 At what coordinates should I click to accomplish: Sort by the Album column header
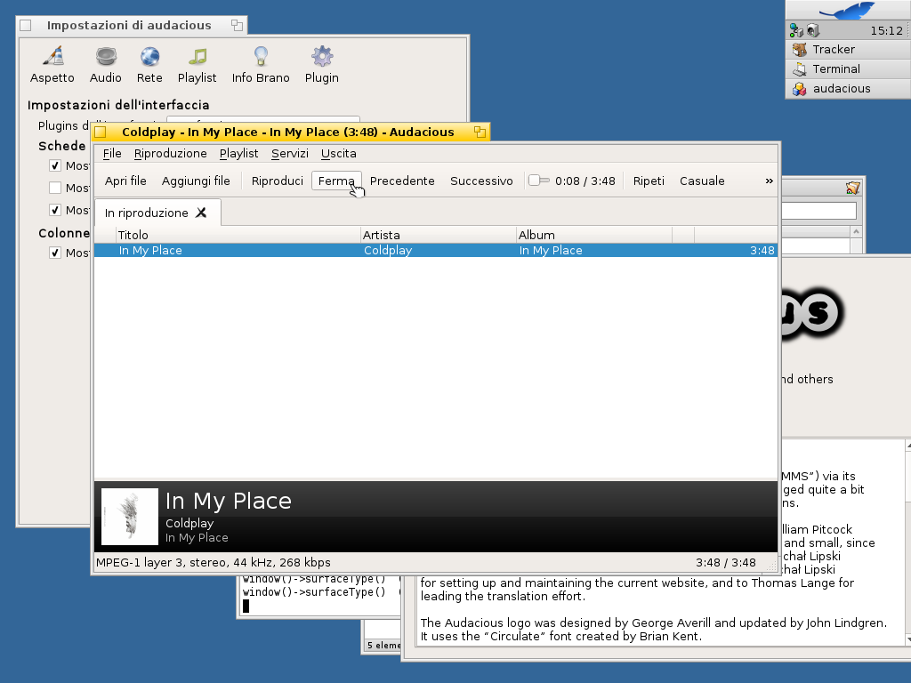point(593,235)
